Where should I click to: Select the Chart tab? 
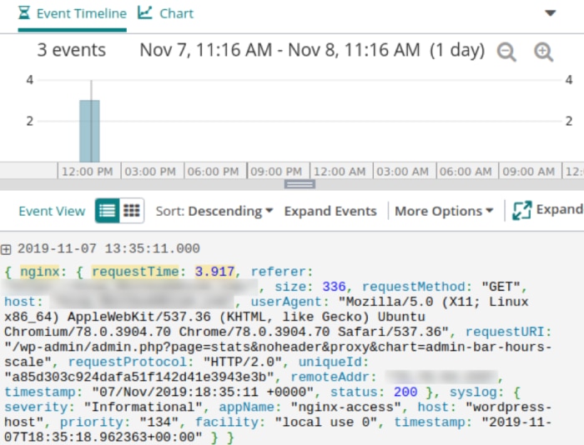[x=165, y=13]
